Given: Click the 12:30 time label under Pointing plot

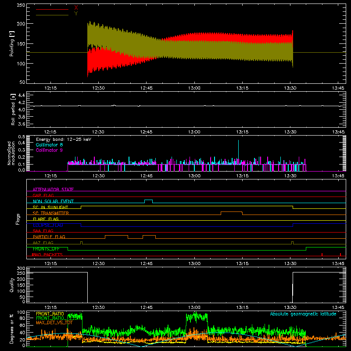Looking at the screenshot, I should pos(98,88).
